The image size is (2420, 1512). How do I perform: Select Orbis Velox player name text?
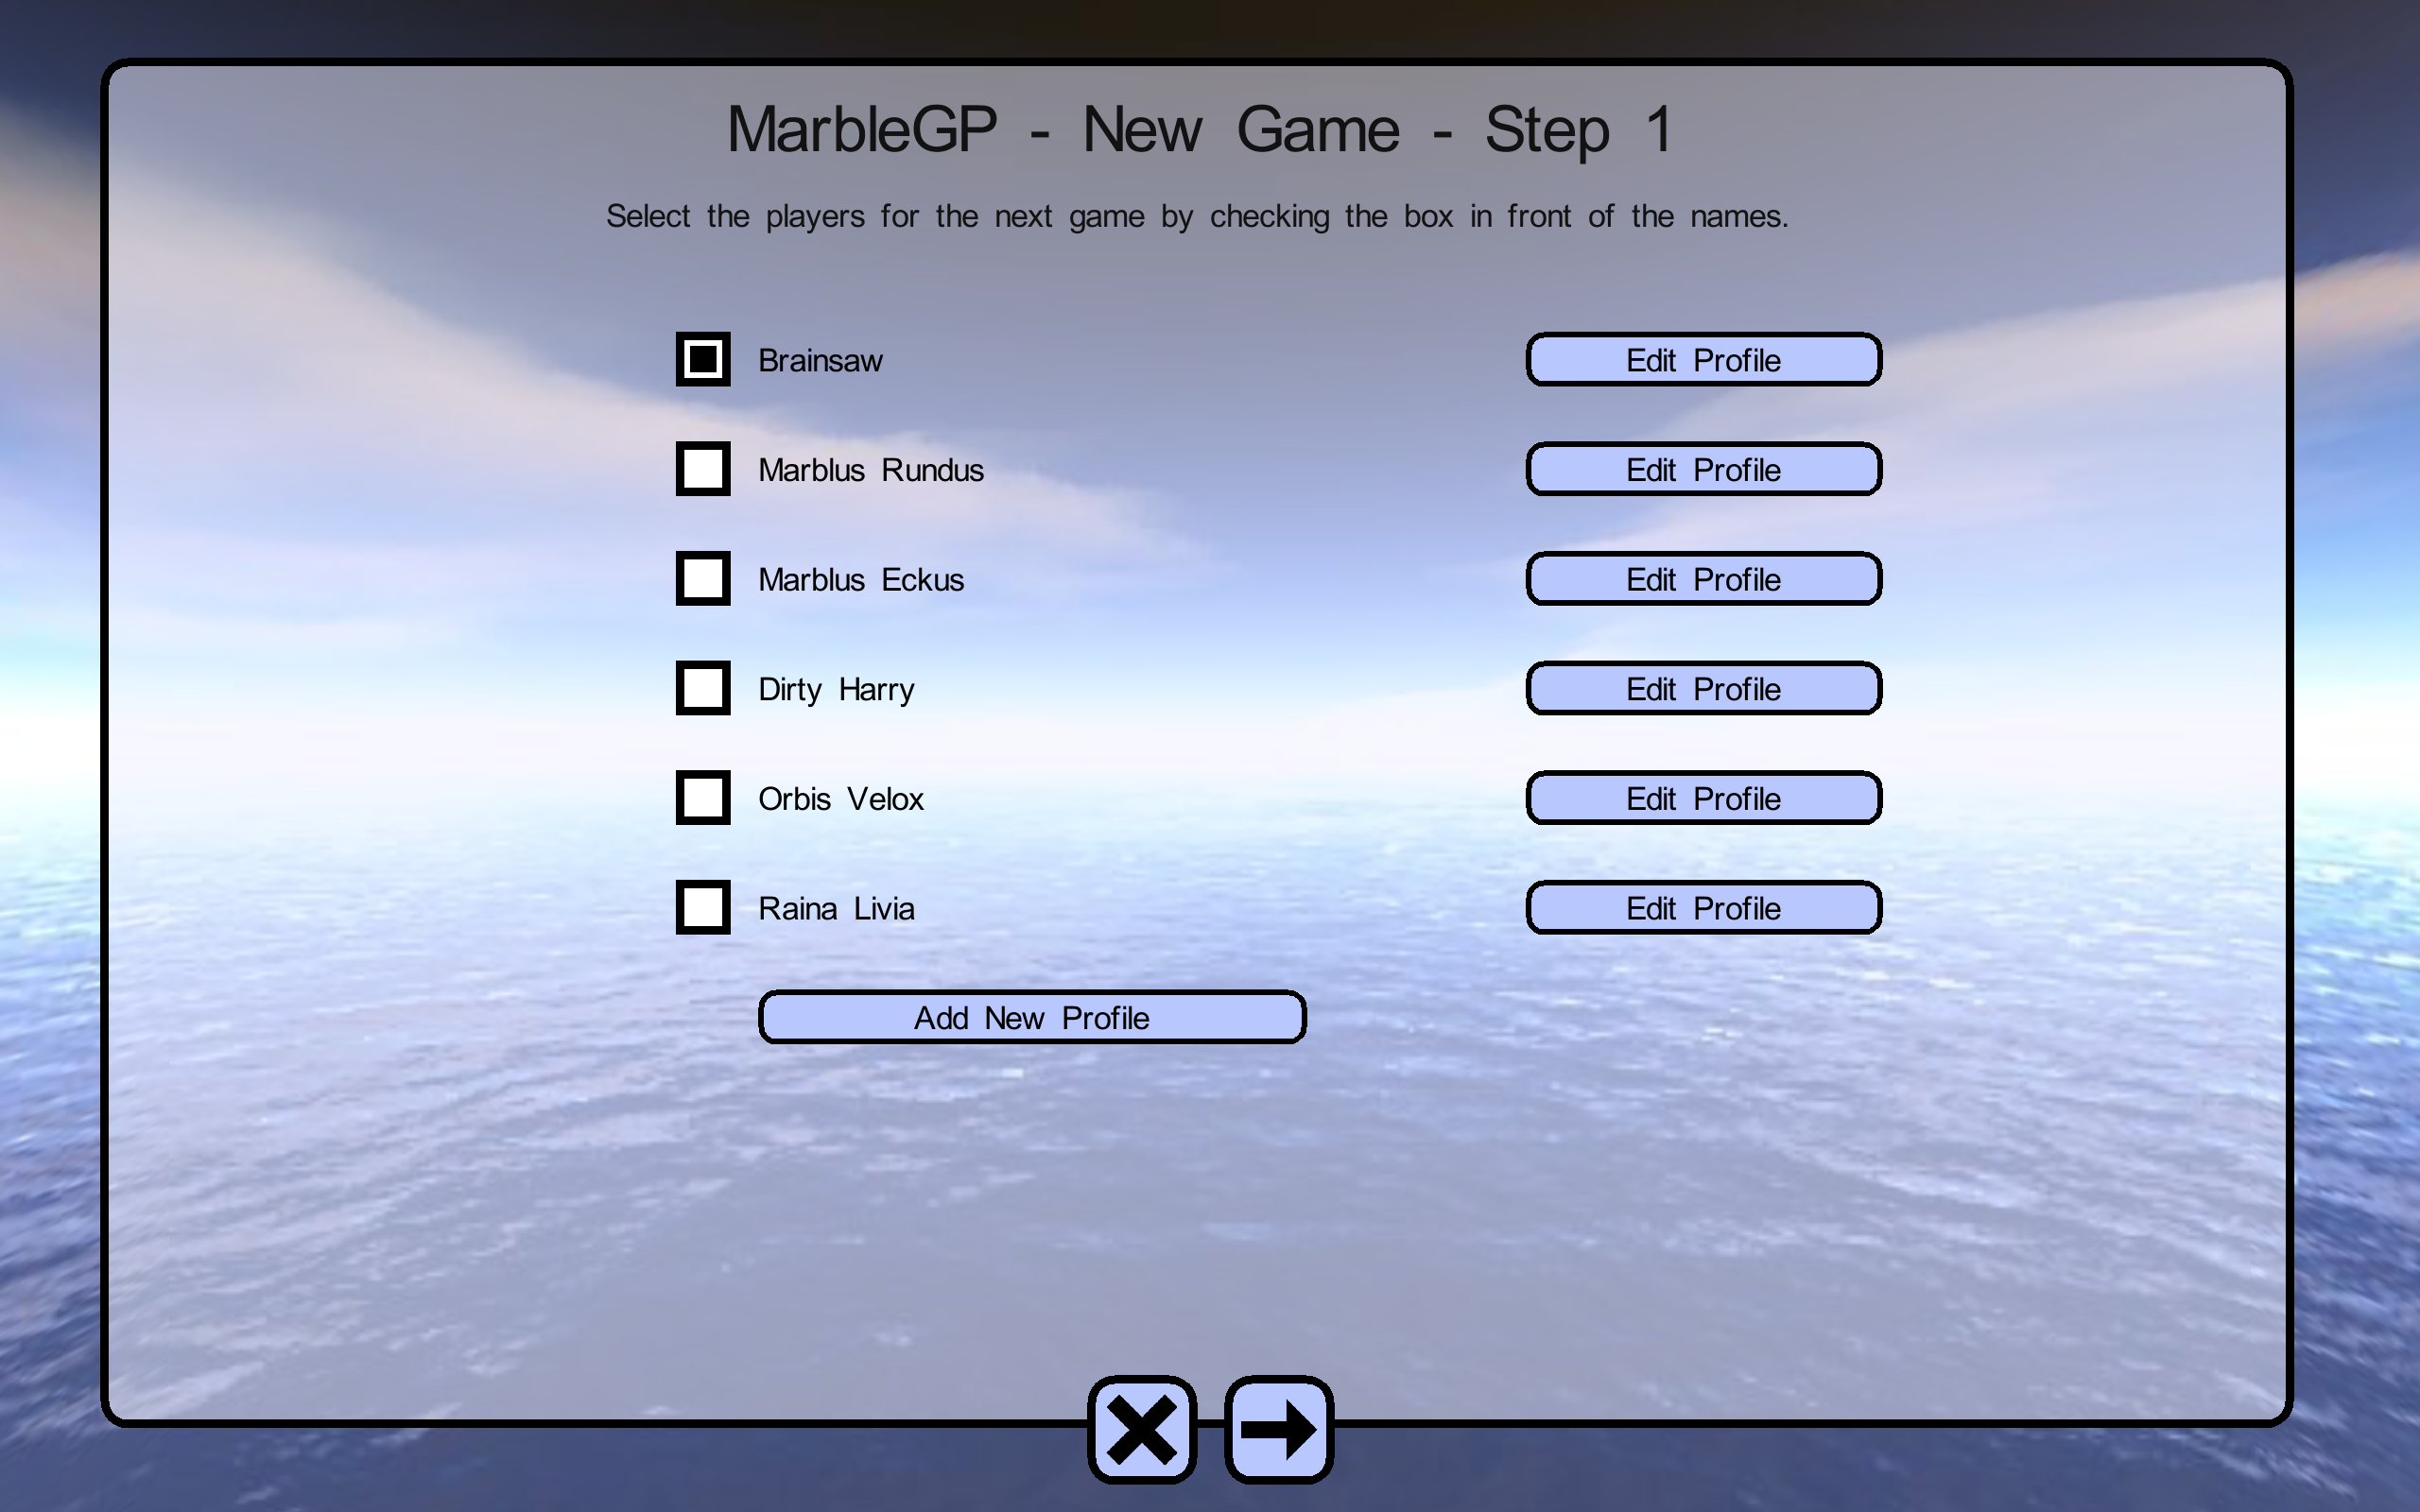coord(839,799)
